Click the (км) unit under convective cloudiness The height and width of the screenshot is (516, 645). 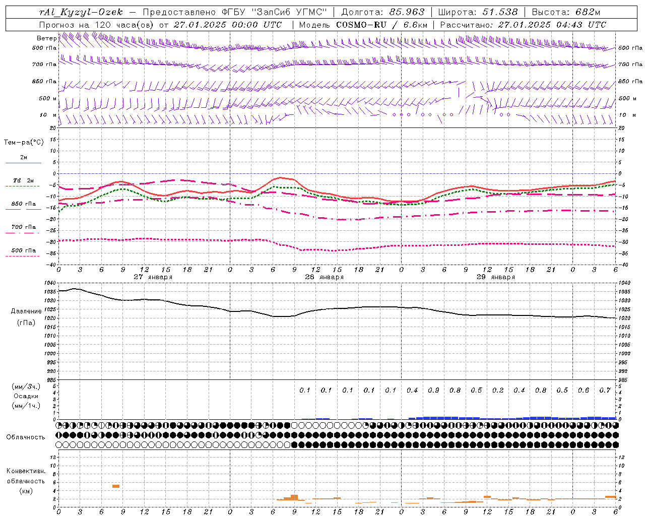pyautogui.click(x=26, y=491)
